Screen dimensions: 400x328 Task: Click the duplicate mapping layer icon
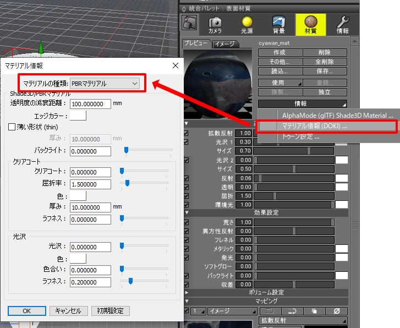[x=314, y=311]
